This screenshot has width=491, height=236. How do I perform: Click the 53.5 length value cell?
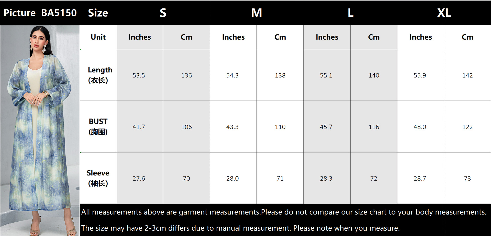(x=139, y=75)
